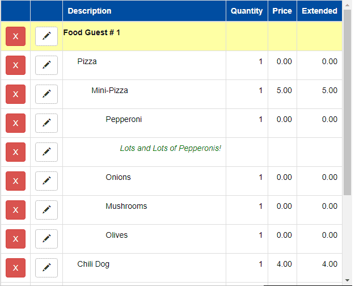Click the Extended column header

click(x=319, y=11)
